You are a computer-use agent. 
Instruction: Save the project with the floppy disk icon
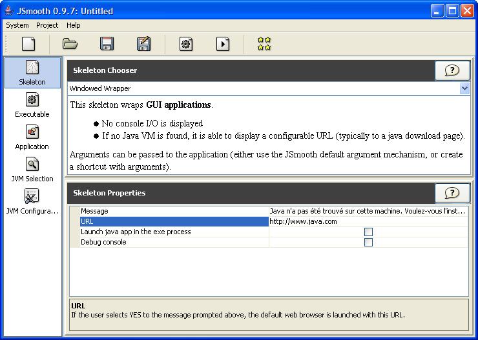(x=107, y=44)
